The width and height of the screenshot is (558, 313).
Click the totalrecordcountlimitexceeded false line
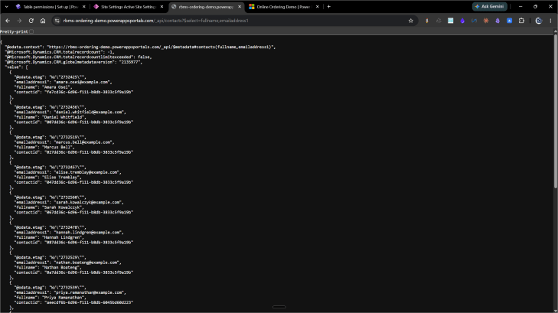(x=78, y=57)
